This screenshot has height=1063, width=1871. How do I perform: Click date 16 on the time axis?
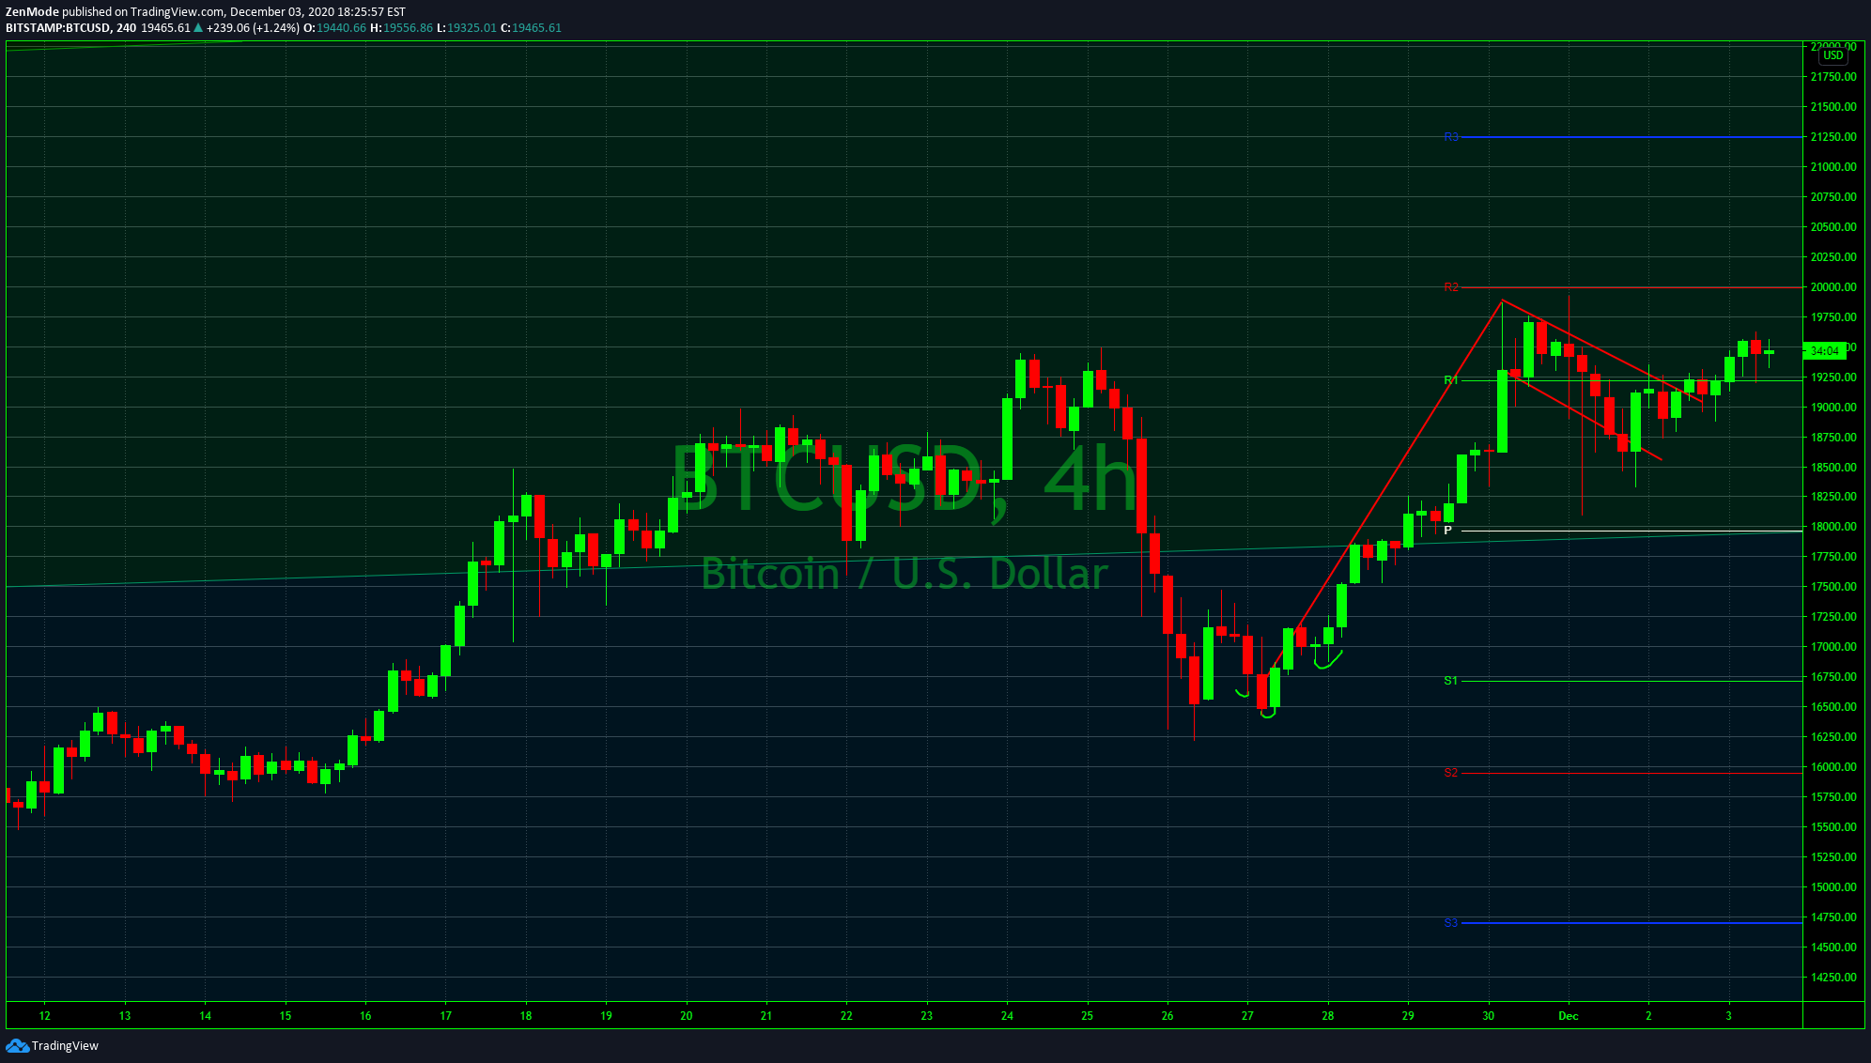click(x=365, y=1016)
